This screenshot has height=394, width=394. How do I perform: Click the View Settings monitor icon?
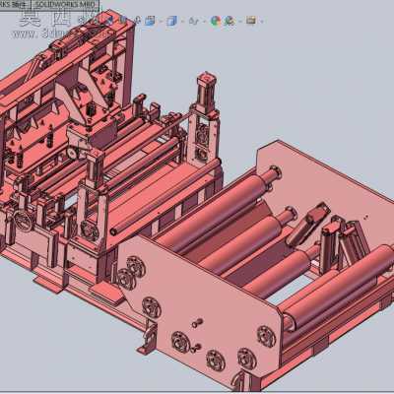(251, 21)
